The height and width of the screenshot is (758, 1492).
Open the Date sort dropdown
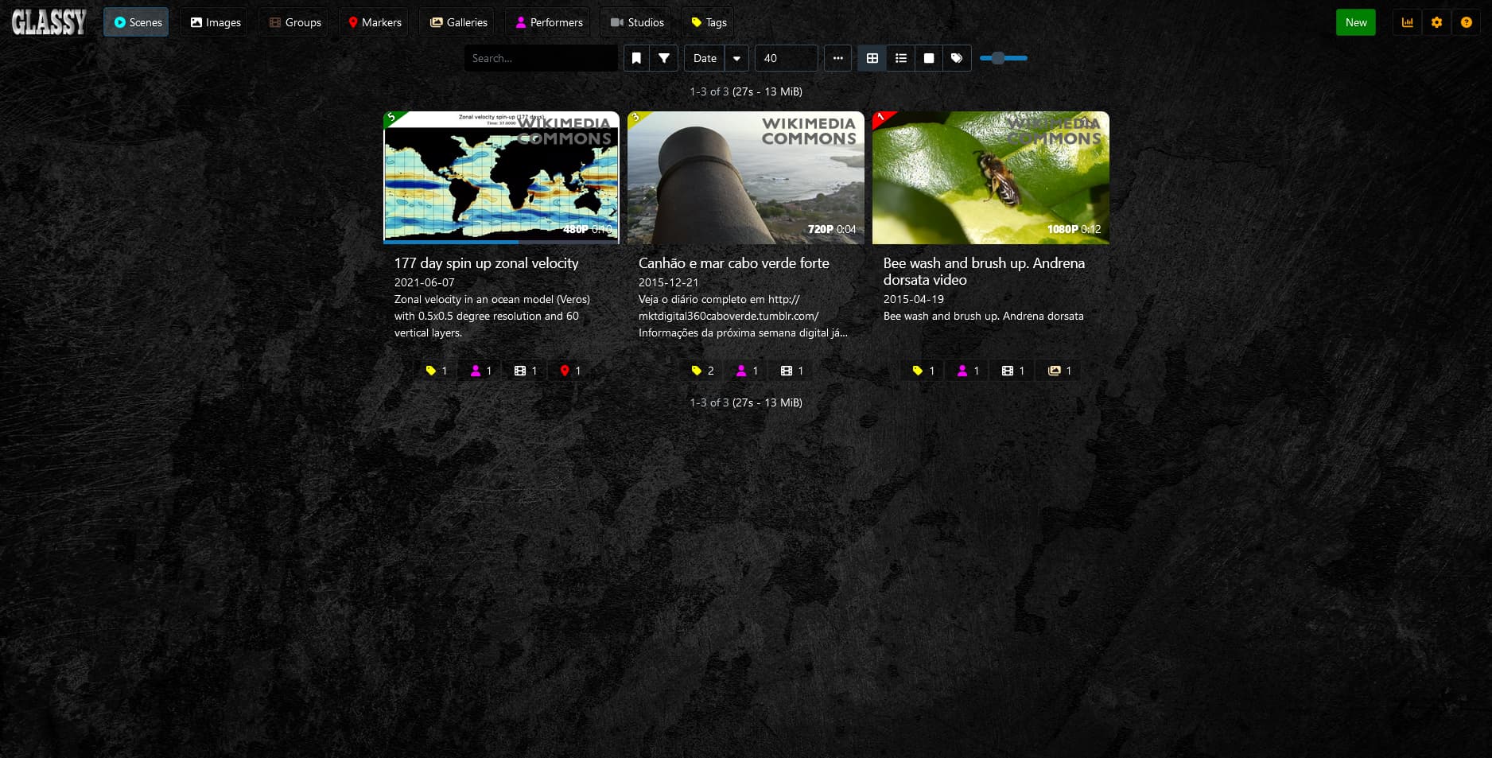(x=705, y=58)
